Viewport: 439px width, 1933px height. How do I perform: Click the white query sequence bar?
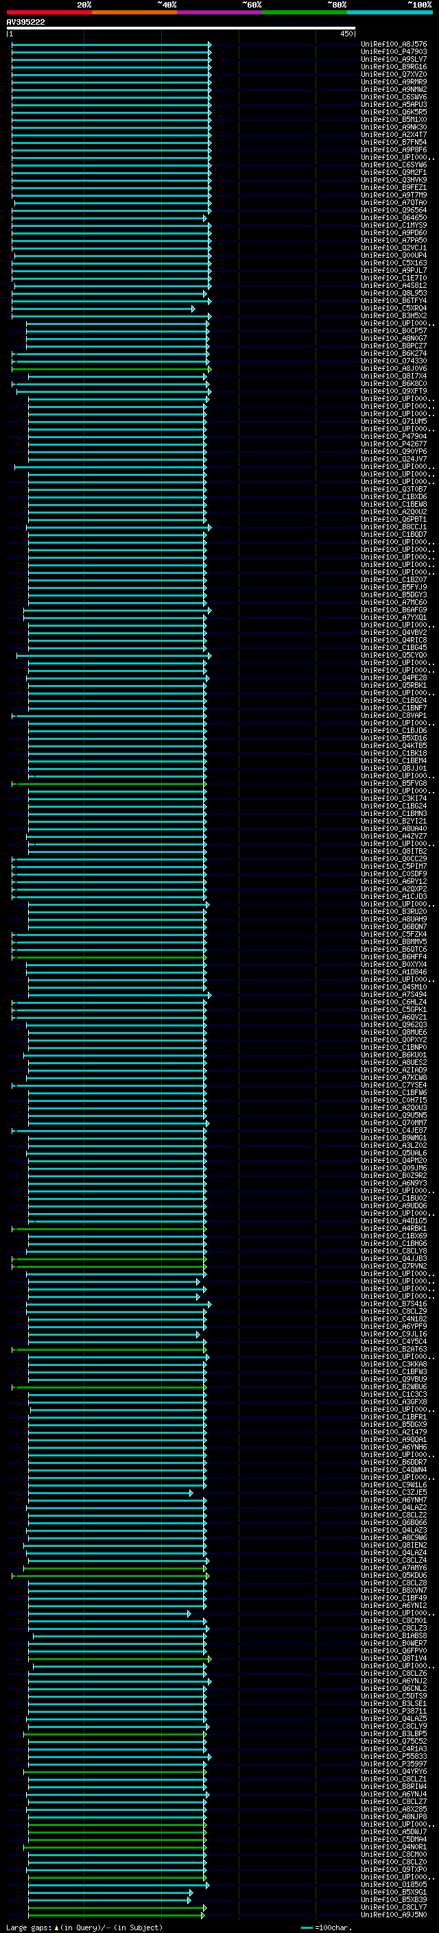pos(181,29)
